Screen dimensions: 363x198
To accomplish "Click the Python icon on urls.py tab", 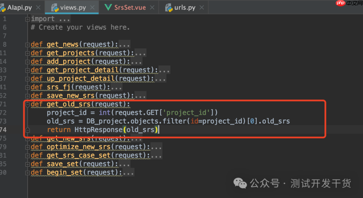I will pos(169,8).
